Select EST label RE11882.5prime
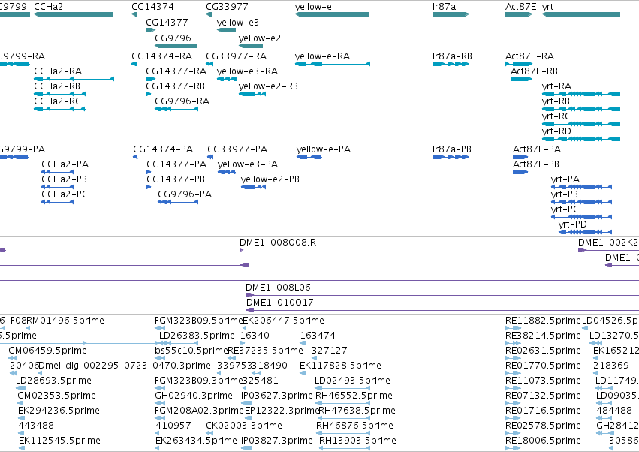Viewport: 639px width, 452px height. (x=543, y=321)
